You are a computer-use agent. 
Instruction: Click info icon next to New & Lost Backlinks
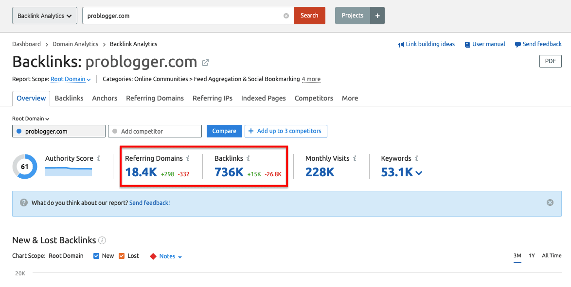tap(102, 240)
